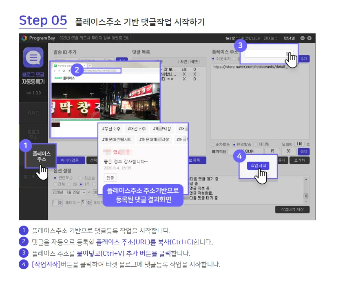Open the 플레이스 주소 sidebar tab

point(41,156)
